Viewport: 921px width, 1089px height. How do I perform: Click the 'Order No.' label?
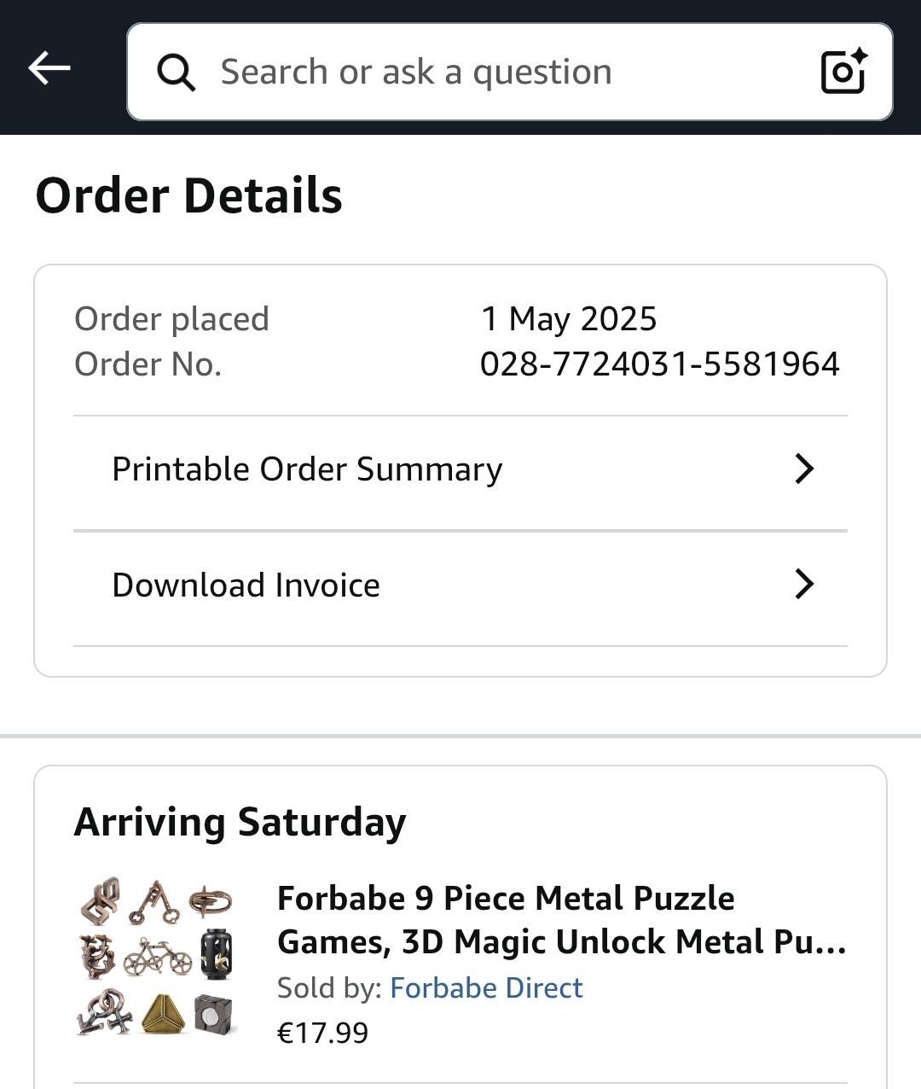click(x=148, y=364)
